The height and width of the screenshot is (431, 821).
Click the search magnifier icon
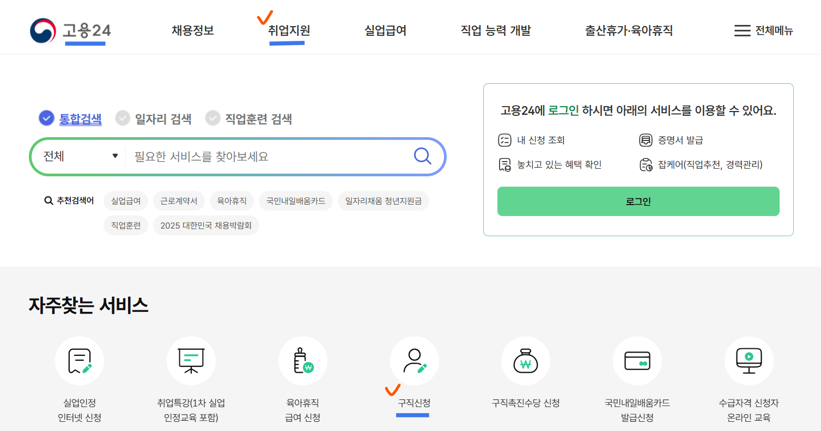(x=422, y=156)
